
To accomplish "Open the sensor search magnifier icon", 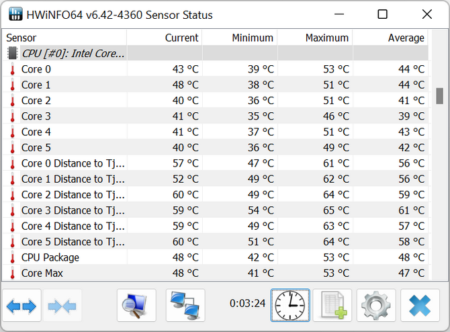I will [x=136, y=306].
